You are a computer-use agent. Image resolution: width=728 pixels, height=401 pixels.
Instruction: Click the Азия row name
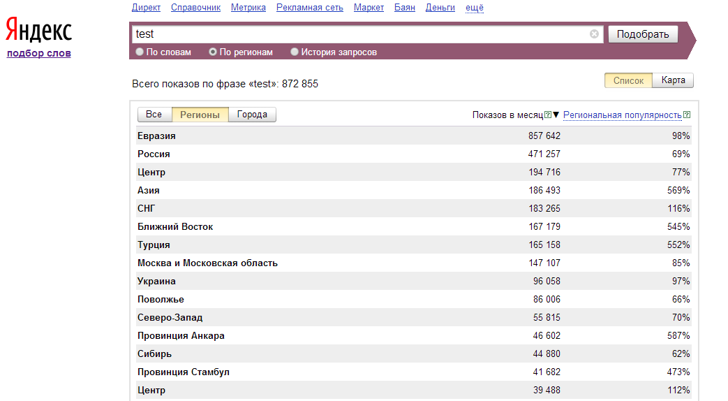coord(149,190)
